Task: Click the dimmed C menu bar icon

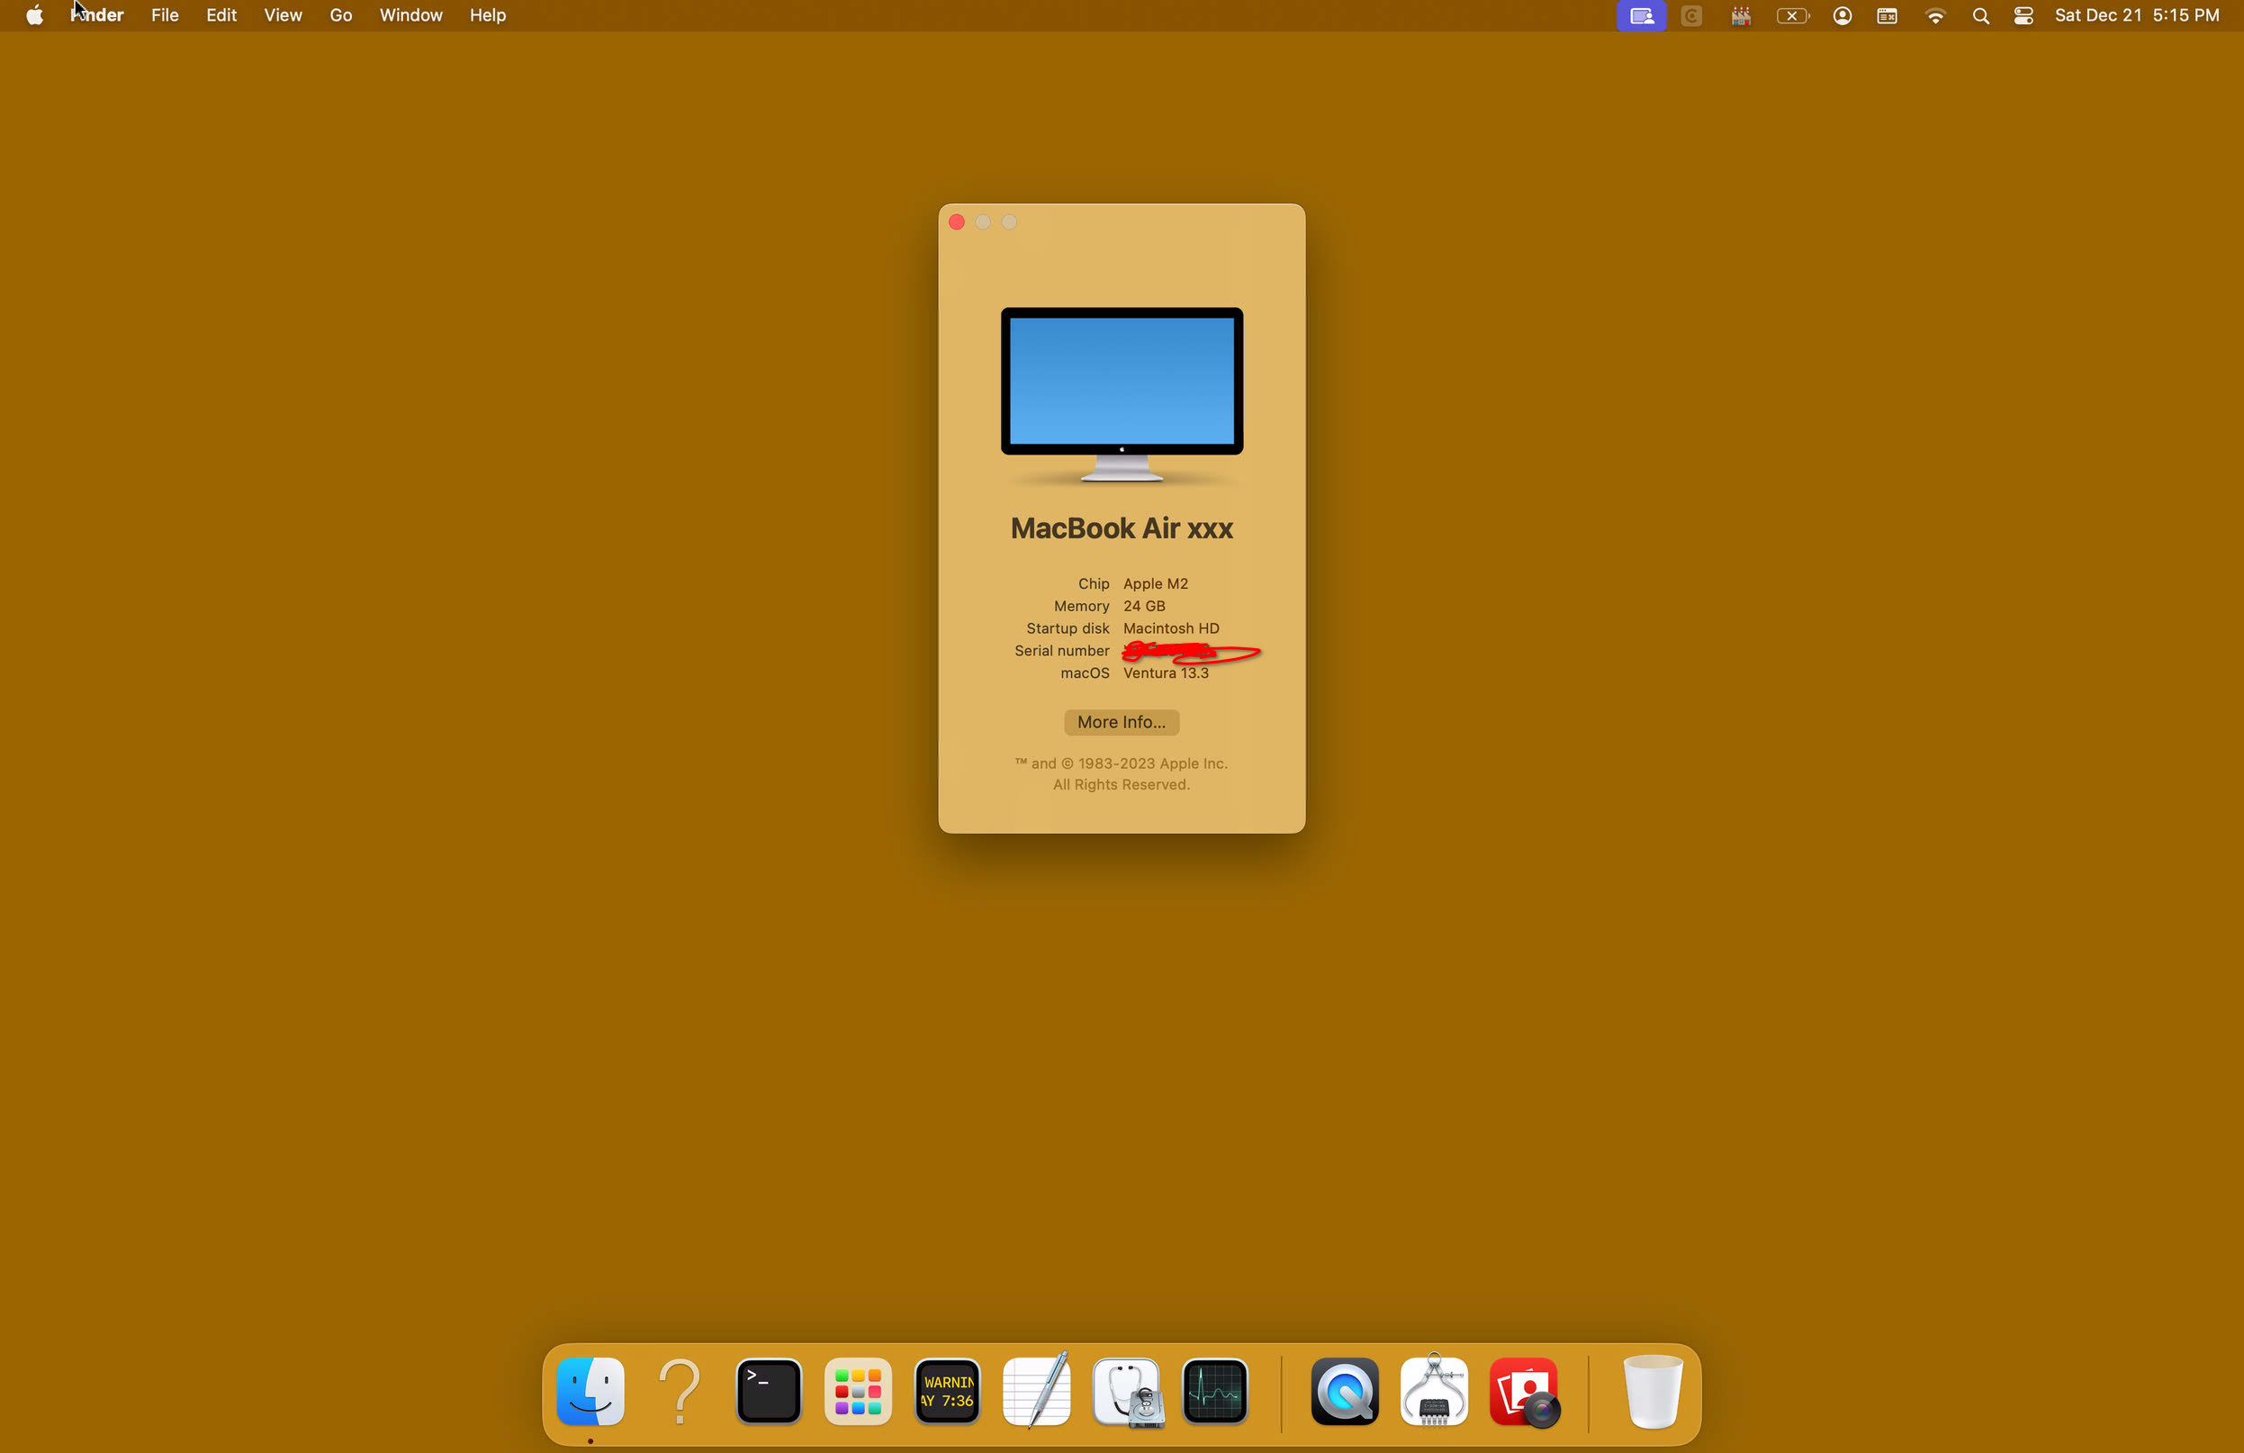Action: [x=1691, y=15]
